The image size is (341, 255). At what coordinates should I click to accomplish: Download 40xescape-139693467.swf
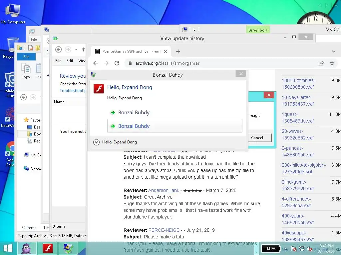[298, 236]
